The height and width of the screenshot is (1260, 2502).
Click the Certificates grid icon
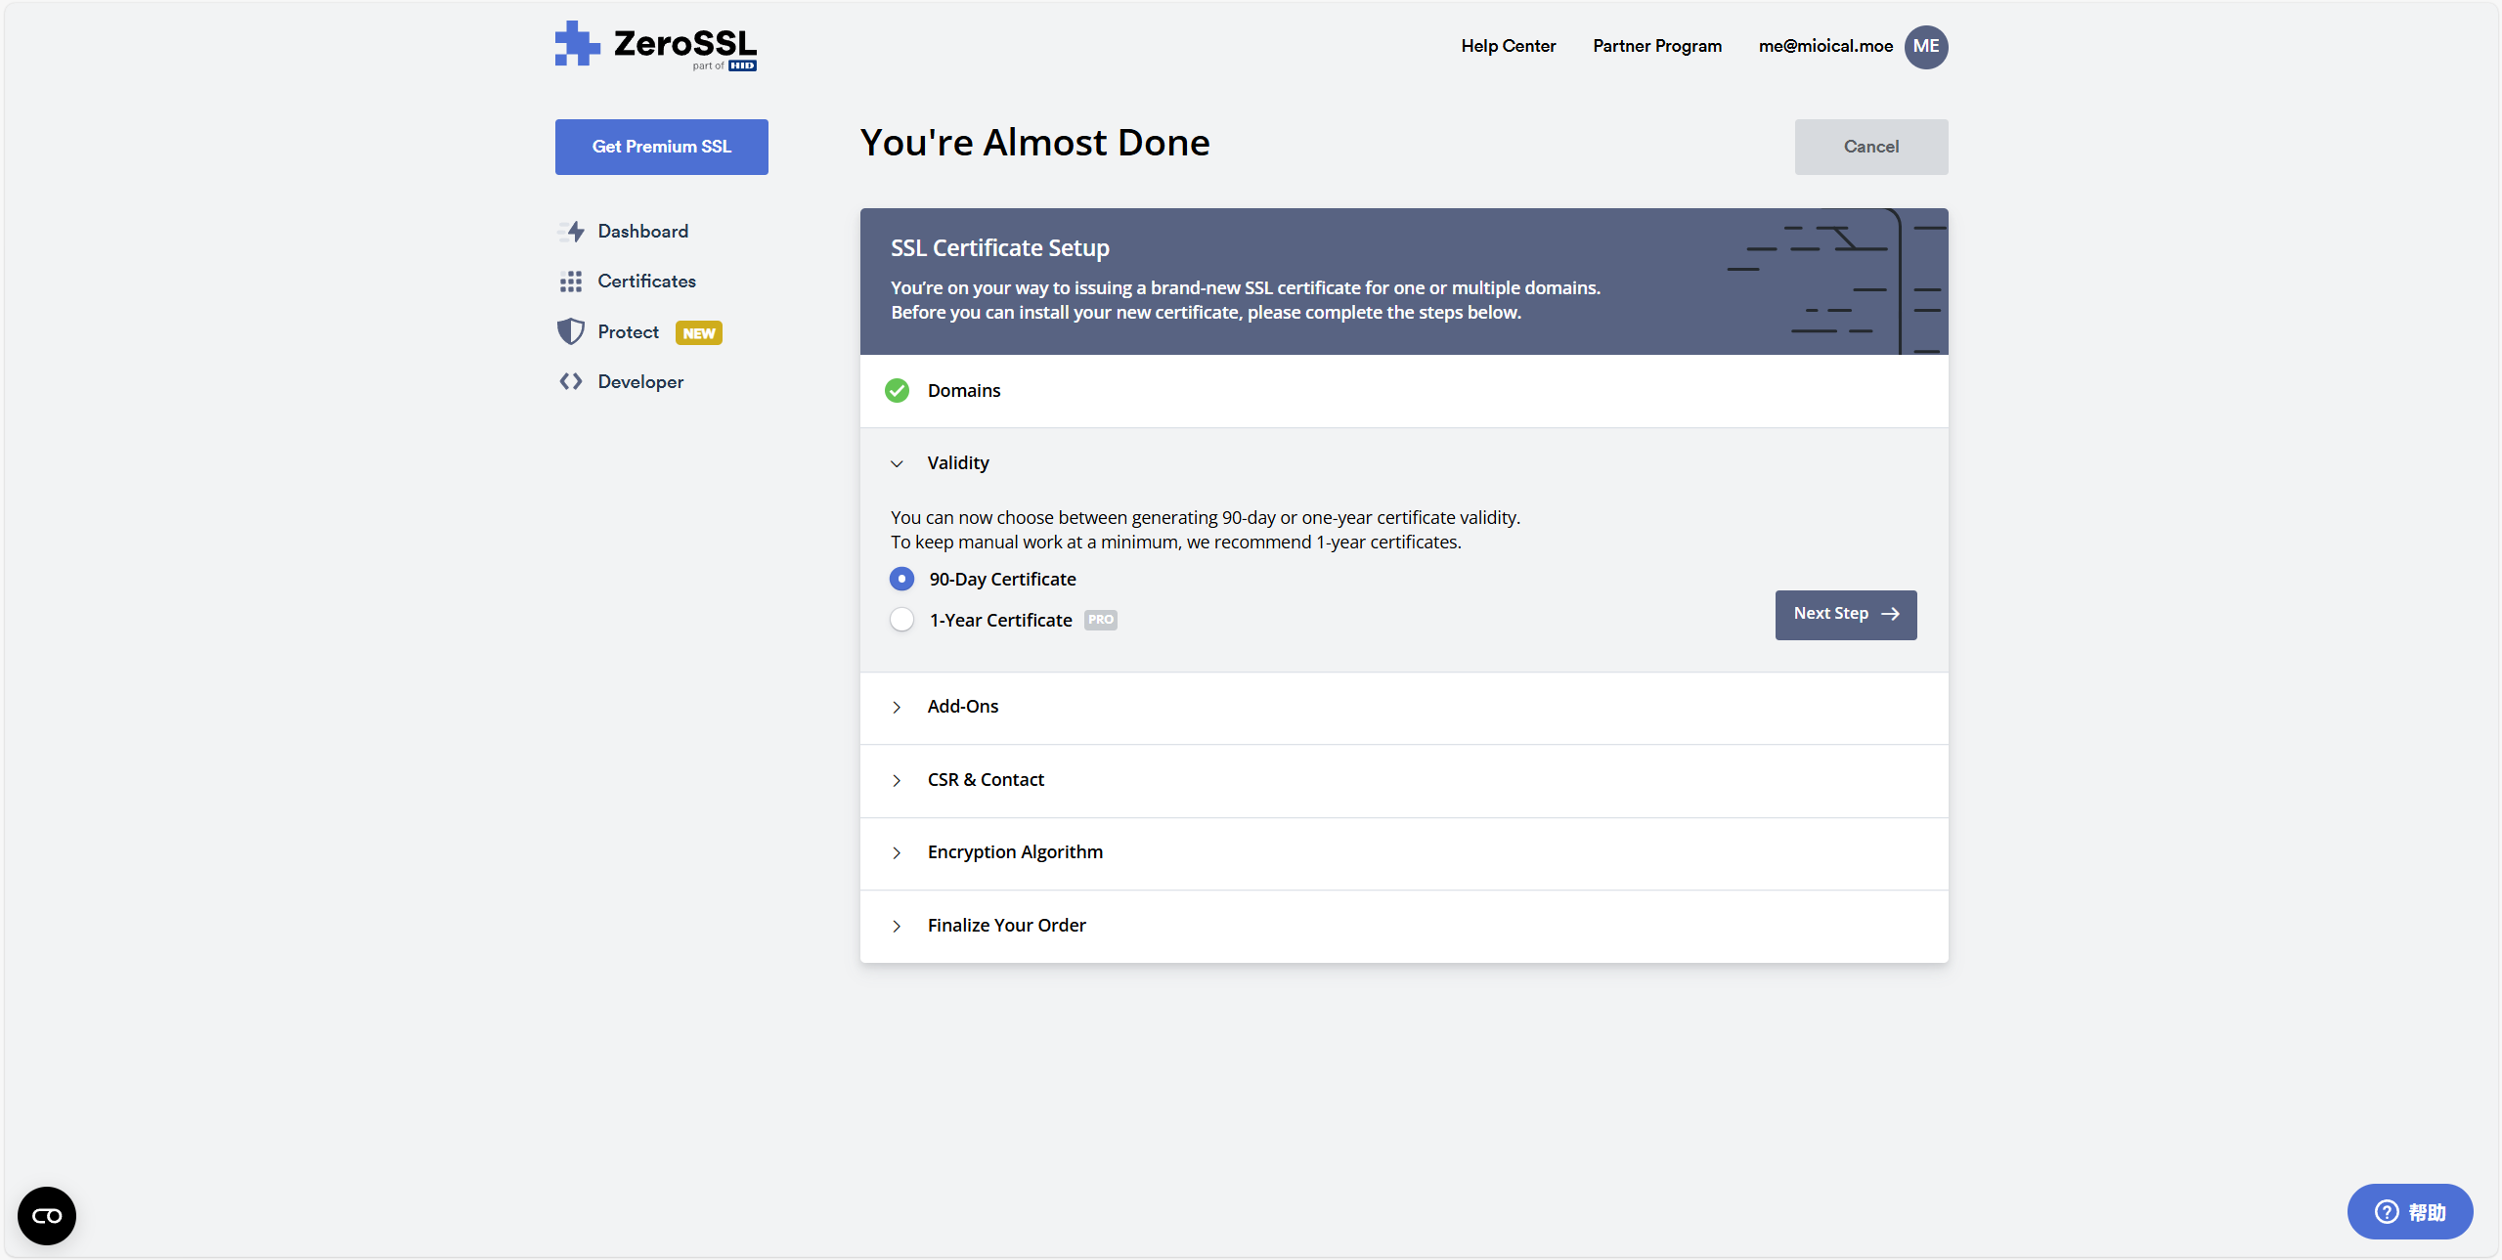click(x=571, y=282)
